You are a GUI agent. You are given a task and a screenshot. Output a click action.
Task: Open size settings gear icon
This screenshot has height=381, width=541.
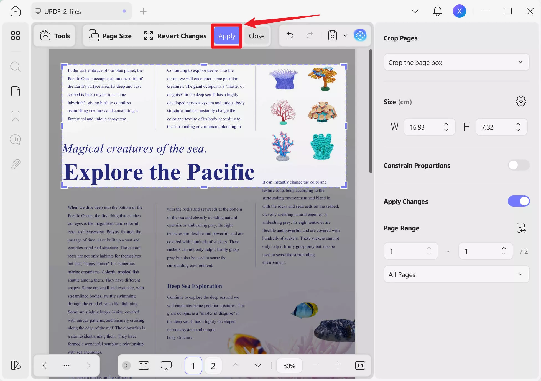pos(521,102)
